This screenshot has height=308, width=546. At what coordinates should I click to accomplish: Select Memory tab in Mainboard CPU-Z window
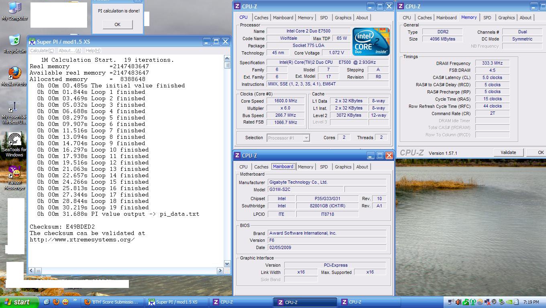pyautogui.click(x=305, y=167)
